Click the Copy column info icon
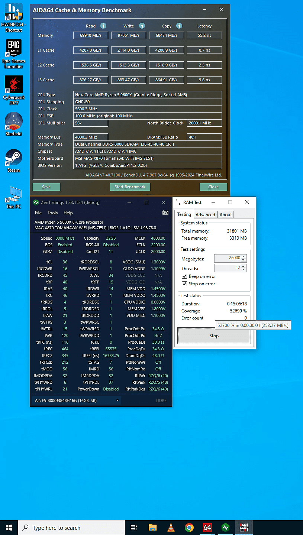The height and width of the screenshot is (535, 303). pyautogui.click(x=179, y=26)
